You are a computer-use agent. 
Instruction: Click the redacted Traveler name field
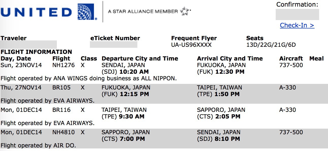click(28, 44)
